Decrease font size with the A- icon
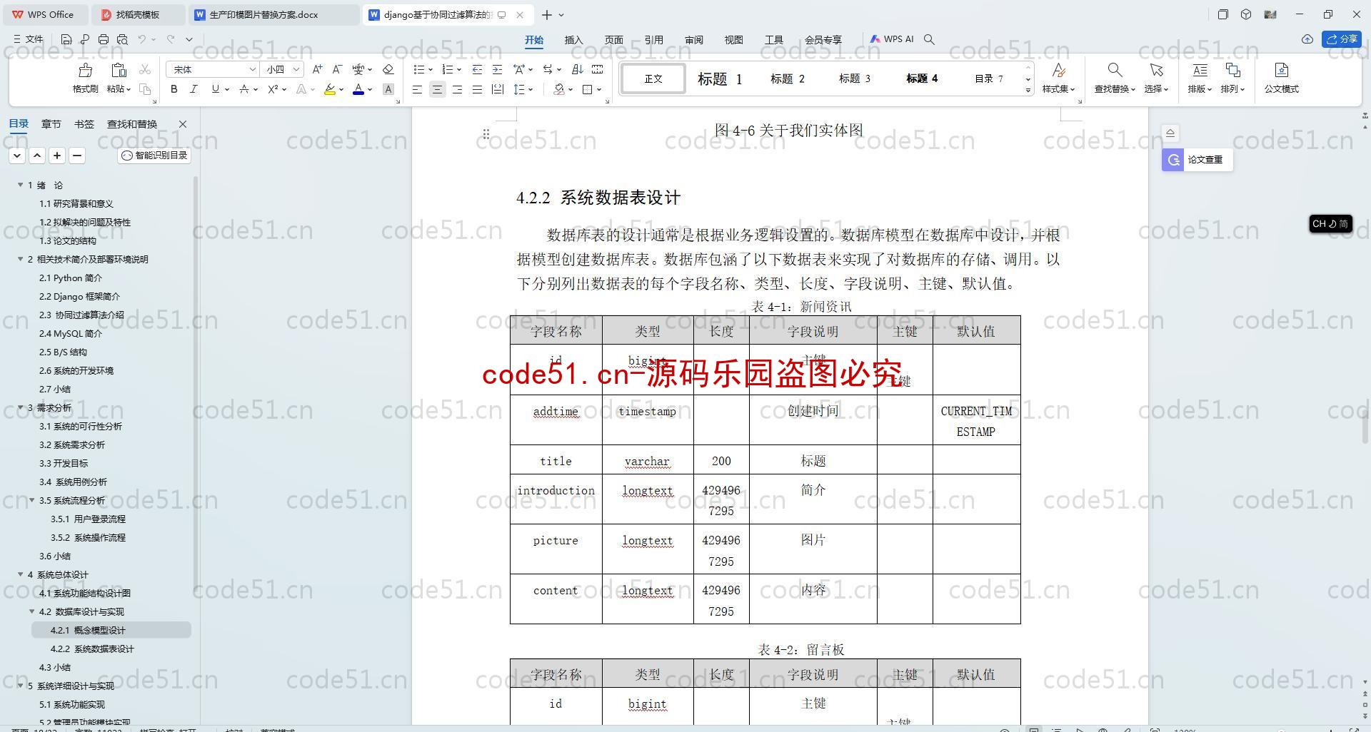 [337, 69]
